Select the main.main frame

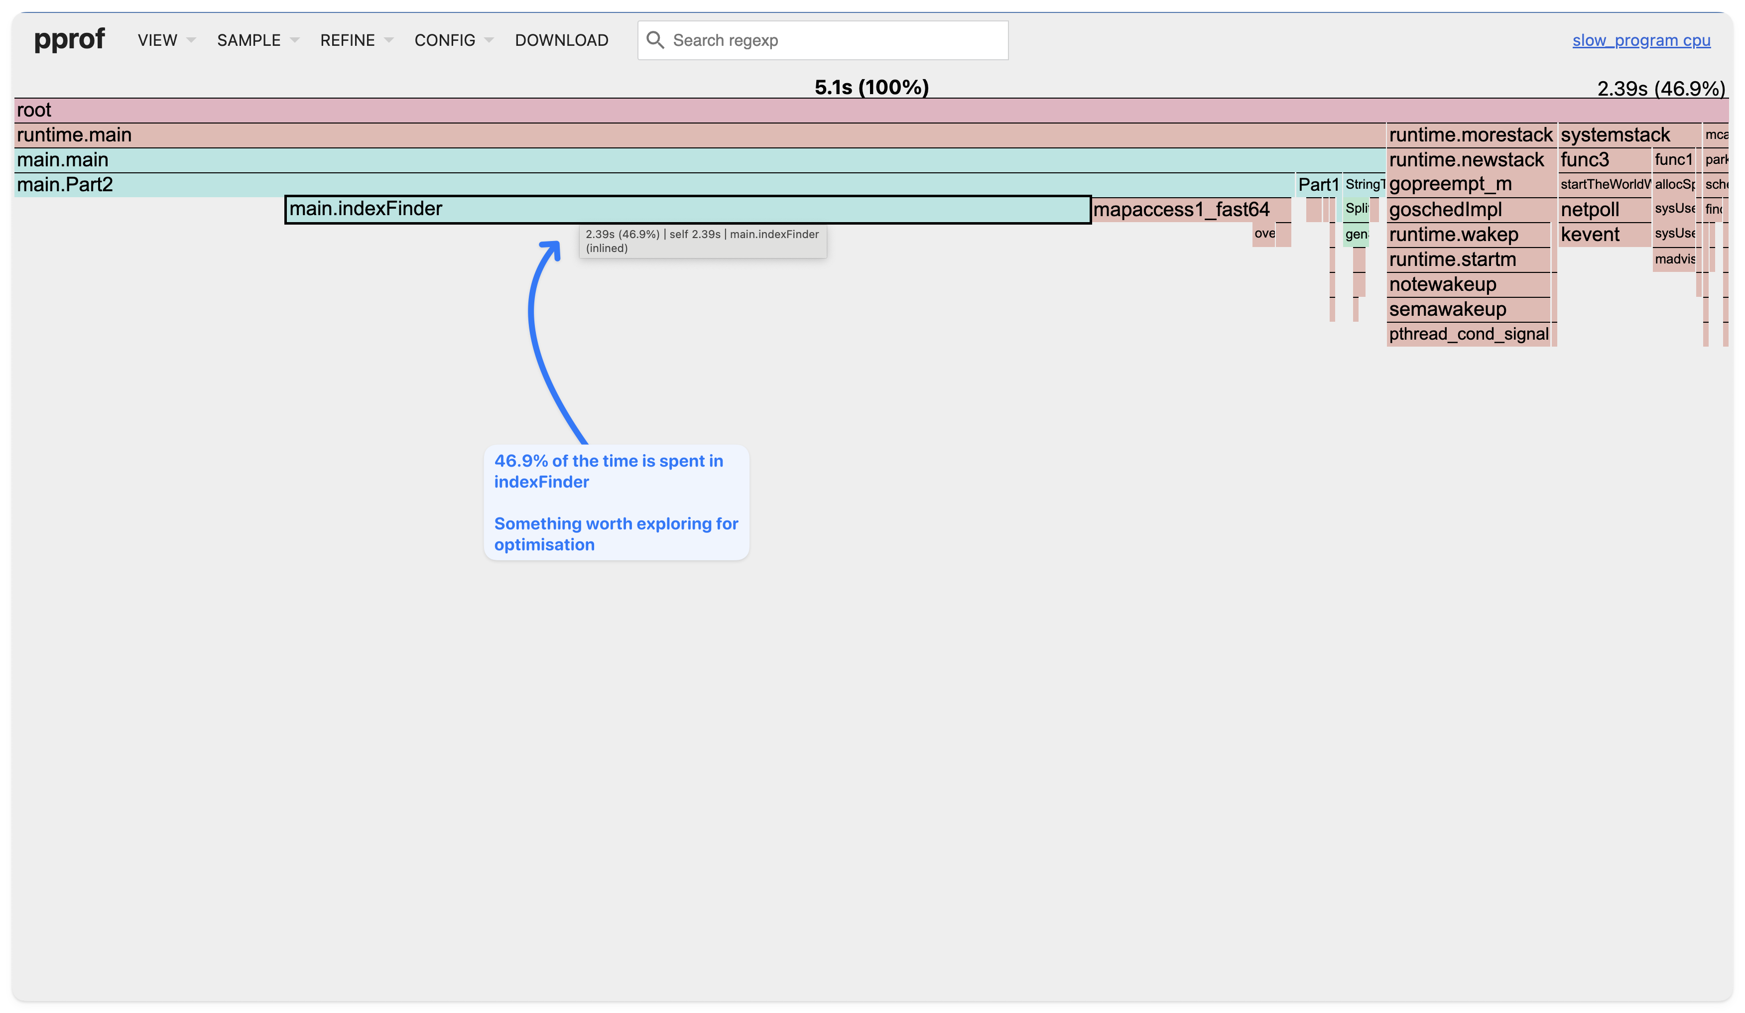click(x=699, y=160)
